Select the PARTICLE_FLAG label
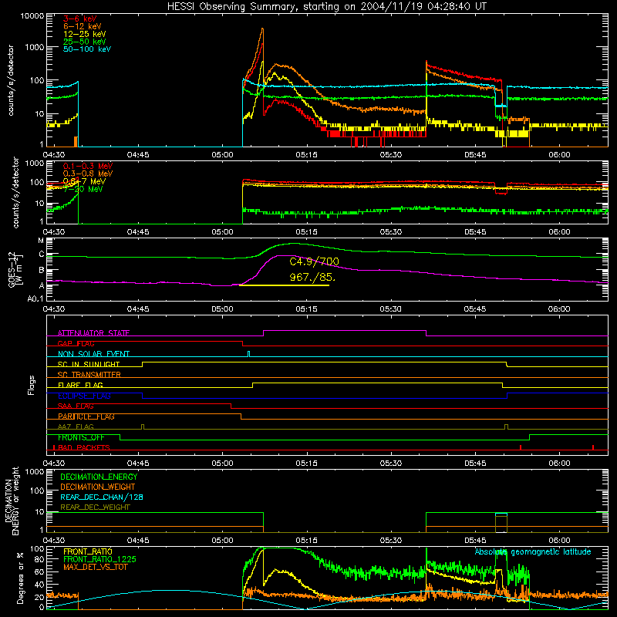 pos(86,416)
